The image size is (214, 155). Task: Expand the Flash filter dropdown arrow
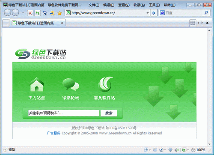(x=165, y=150)
